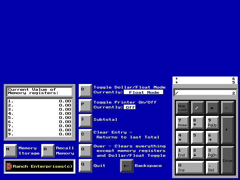Image resolution: width=240 pixels, height=180 pixels.
Task: Click the M Memory Storage button
Action: click(10, 150)
